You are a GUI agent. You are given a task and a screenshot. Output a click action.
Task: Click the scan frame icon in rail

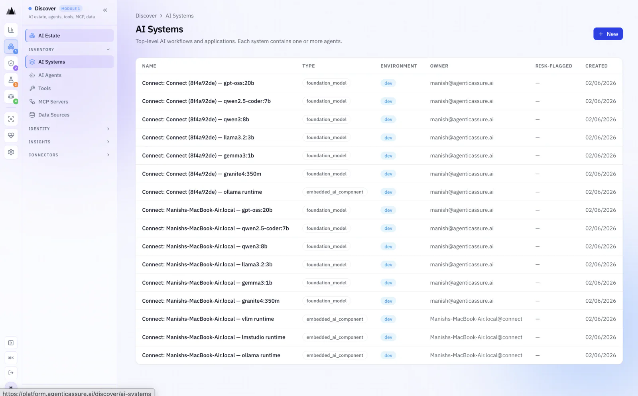tap(11, 119)
